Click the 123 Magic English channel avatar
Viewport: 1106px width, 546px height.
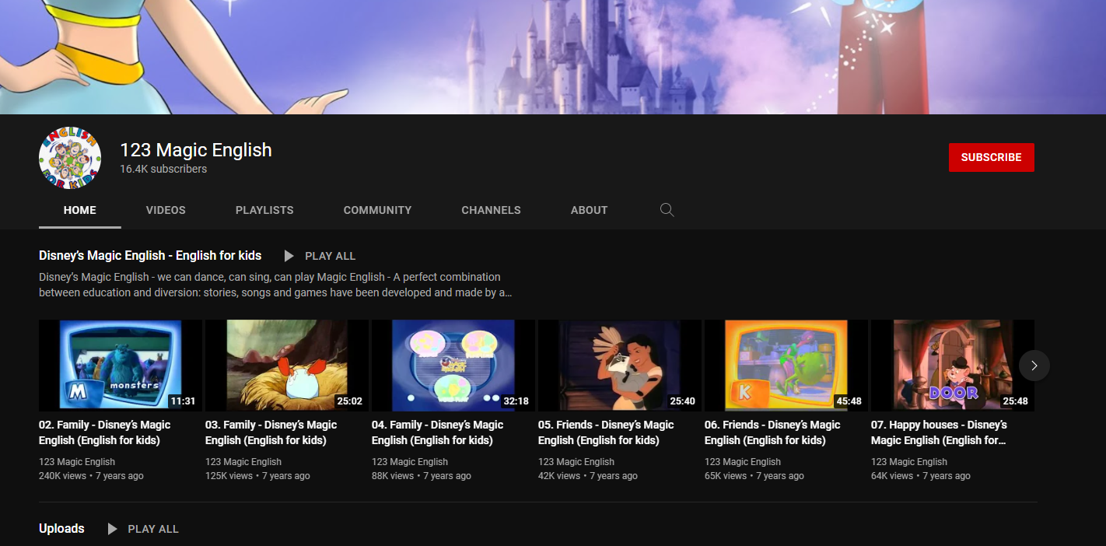coord(70,157)
